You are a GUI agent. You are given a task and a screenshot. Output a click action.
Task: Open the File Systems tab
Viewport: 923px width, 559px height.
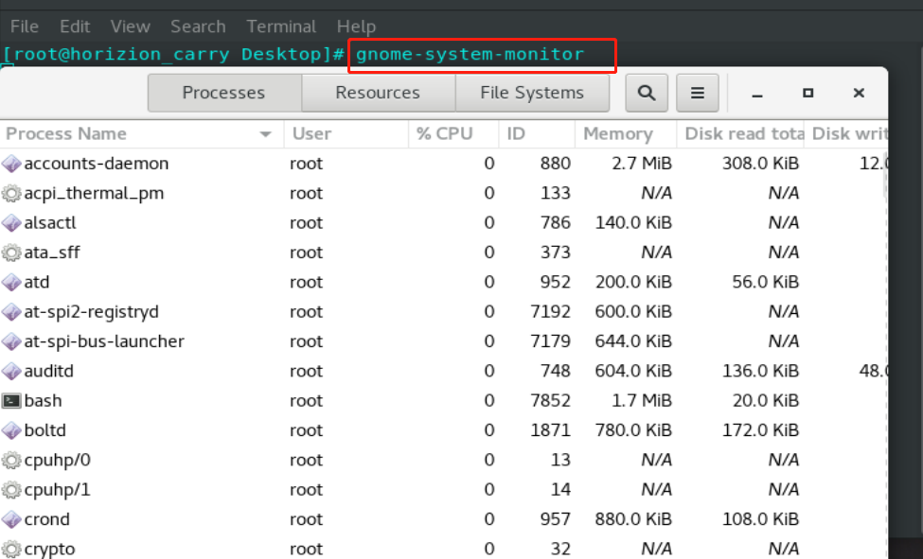531,93
